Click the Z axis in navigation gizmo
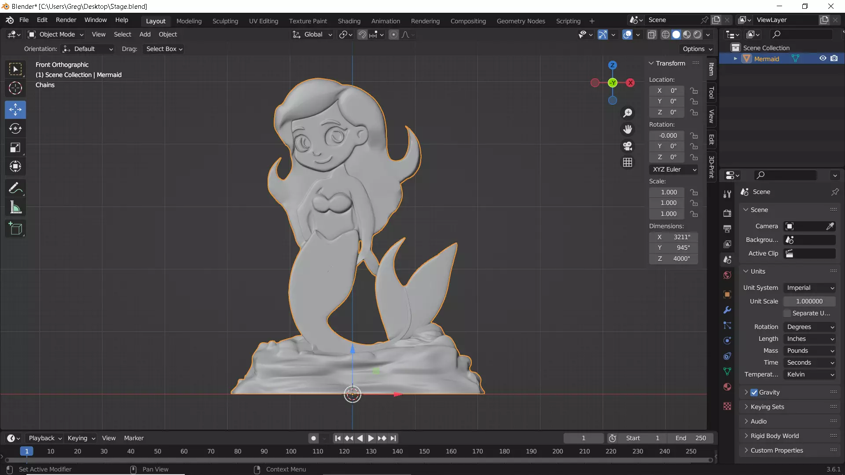Viewport: 845px width, 475px height. tap(612, 65)
